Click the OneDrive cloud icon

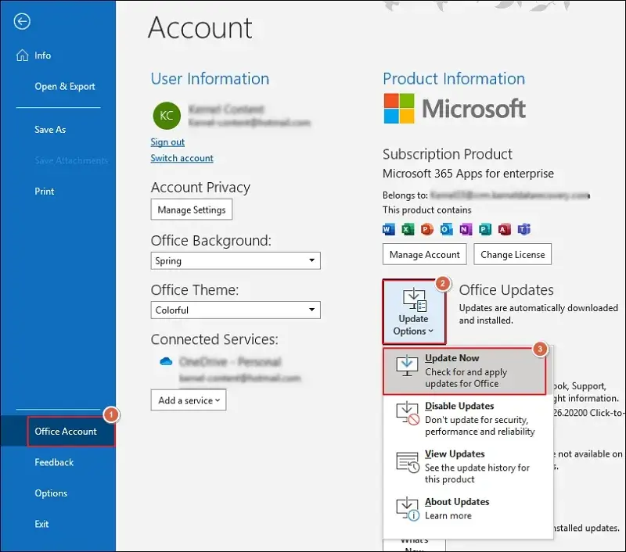click(165, 362)
